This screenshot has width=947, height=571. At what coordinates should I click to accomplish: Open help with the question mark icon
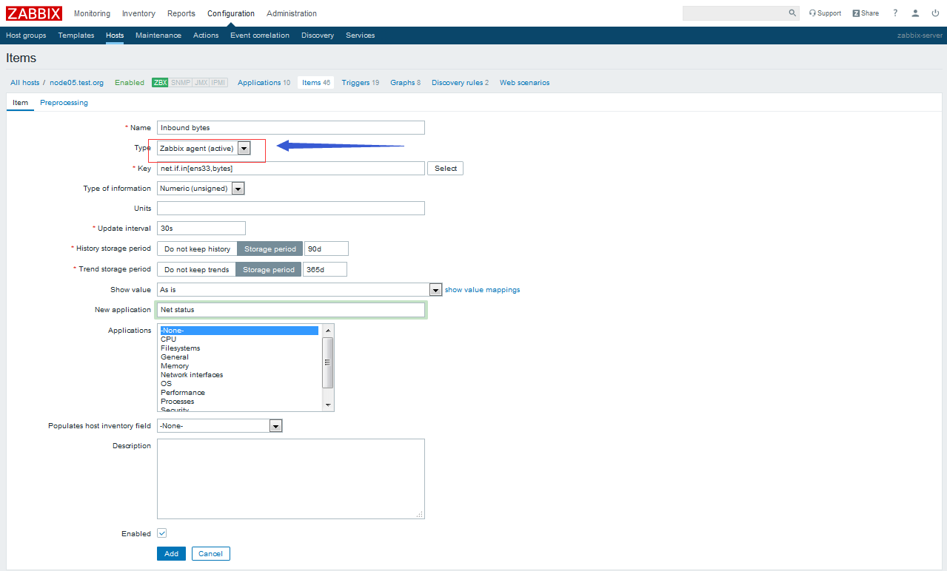tap(894, 13)
